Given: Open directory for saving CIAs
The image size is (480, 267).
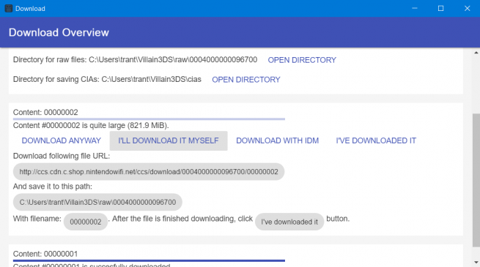Looking at the screenshot, I should click(x=246, y=80).
